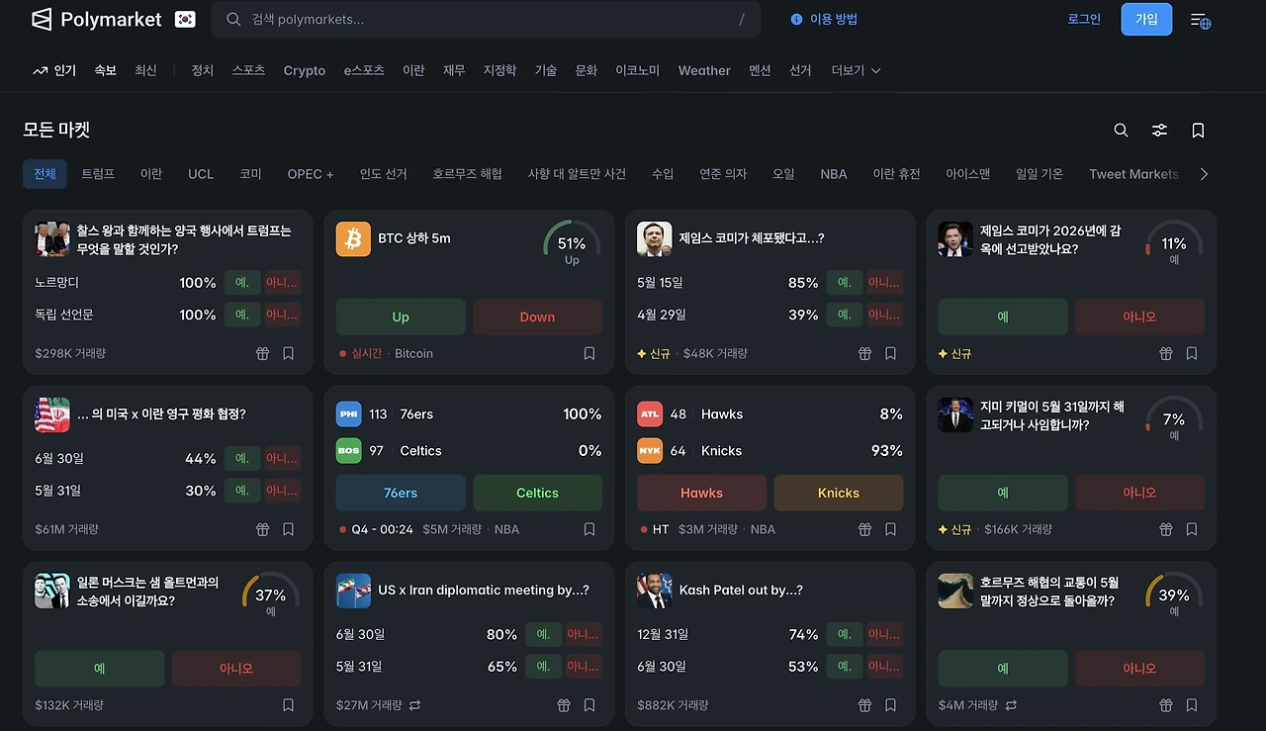This screenshot has width=1266, height=731.
Task: Select the 호르무즈 해협 filter chip
Action: point(467,173)
